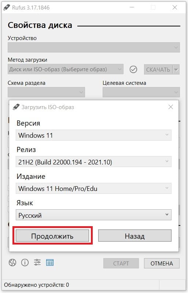Screen dimensions: 188x293
Task: Click the checkmark hash verification icon
Action: [x=133, y=69]
